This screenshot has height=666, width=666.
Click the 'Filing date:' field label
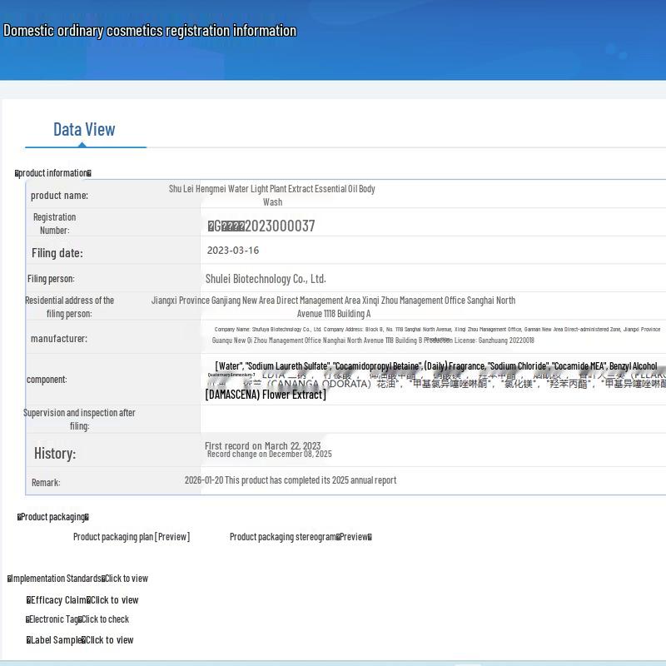point(57,253)
